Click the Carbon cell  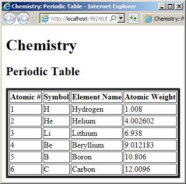[96, 169]
